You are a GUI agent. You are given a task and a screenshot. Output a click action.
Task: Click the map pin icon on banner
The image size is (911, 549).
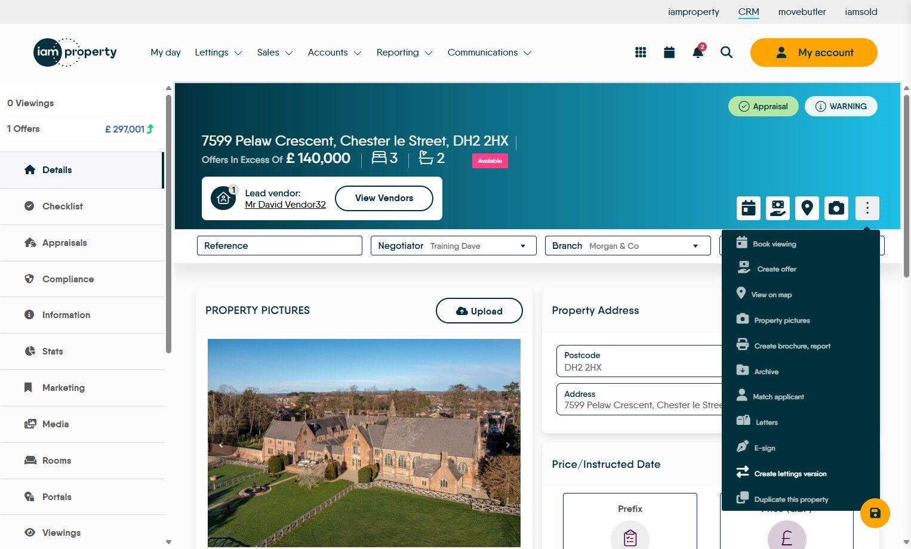coord(807,208)
